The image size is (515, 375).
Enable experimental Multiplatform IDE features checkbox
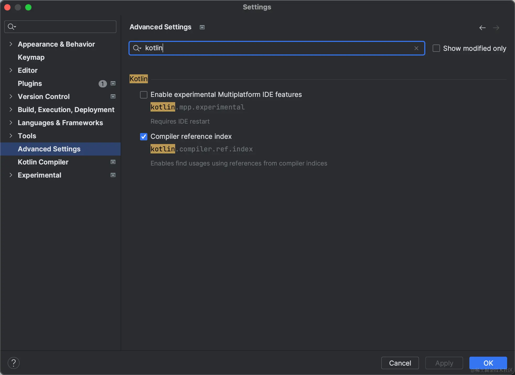point(144,95)
